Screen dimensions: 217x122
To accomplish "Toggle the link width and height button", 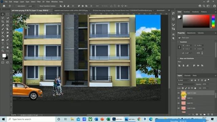I will tap(179, 47).
